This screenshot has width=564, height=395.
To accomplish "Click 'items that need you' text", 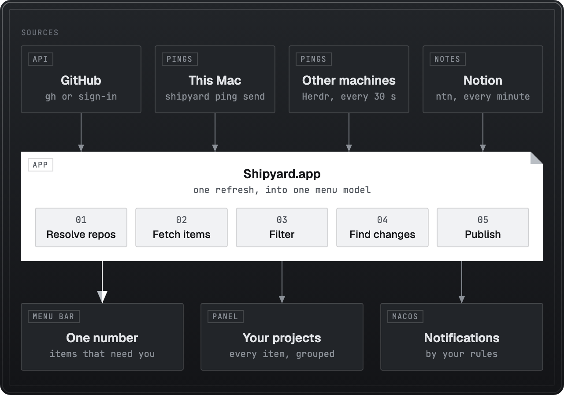I will point(102,354).
